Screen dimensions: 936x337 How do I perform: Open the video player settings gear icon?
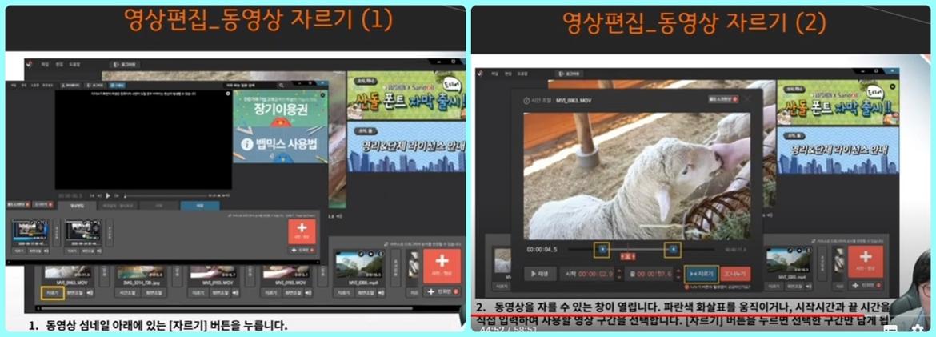pyautogui.click(x=917, y=328)
